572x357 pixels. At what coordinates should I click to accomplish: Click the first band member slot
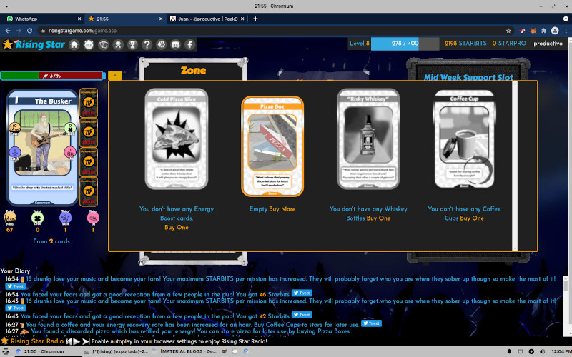click(x=89, y=103)
